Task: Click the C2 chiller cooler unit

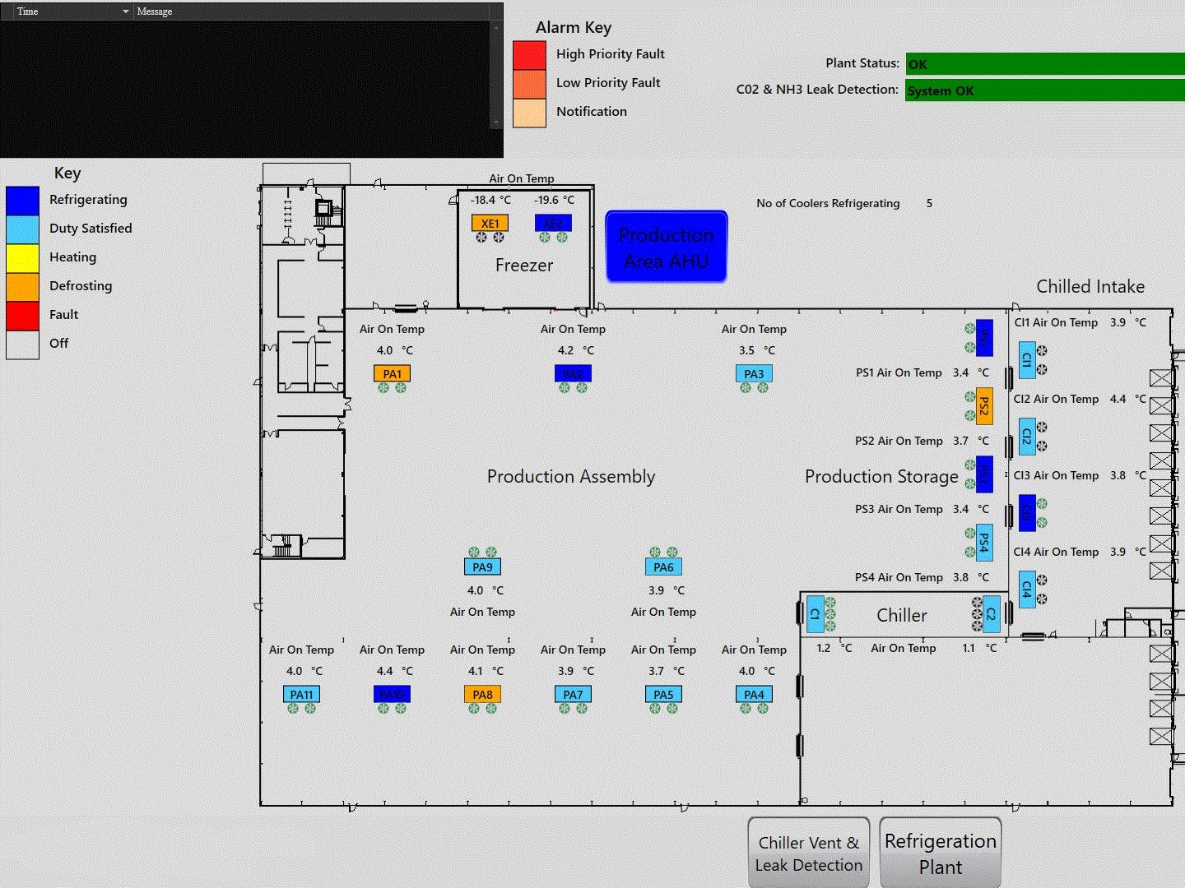Action: [991, 614]
